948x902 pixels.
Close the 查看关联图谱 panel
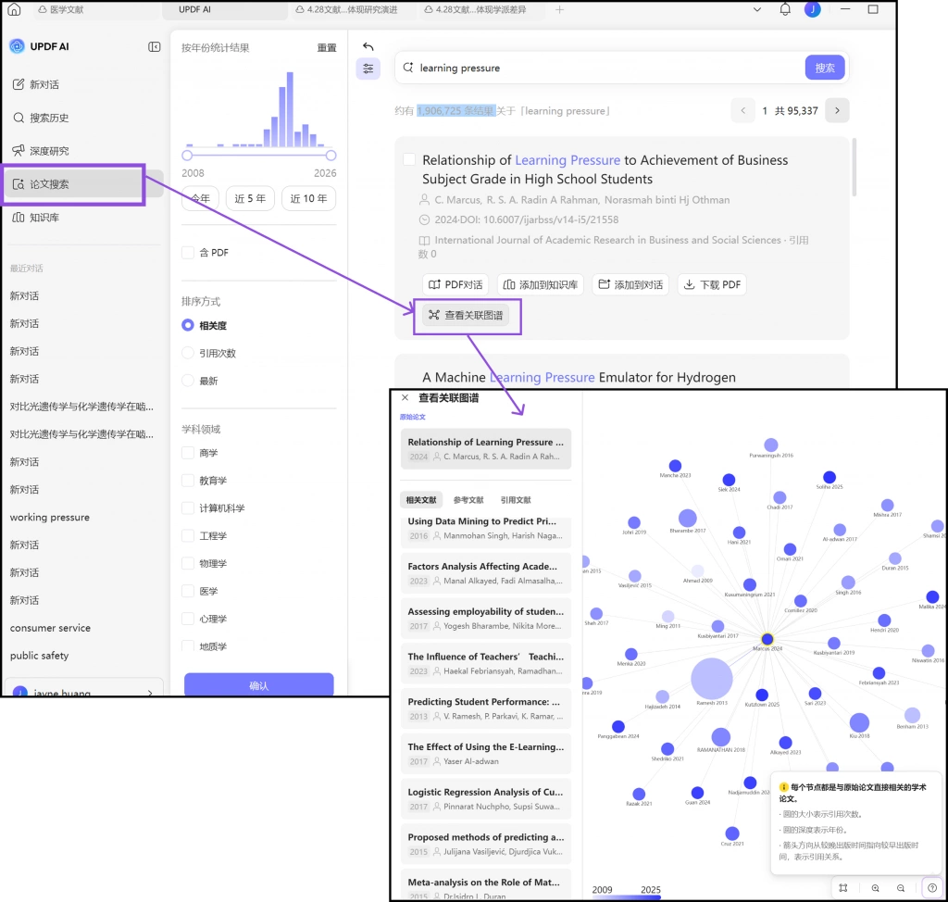405,397
